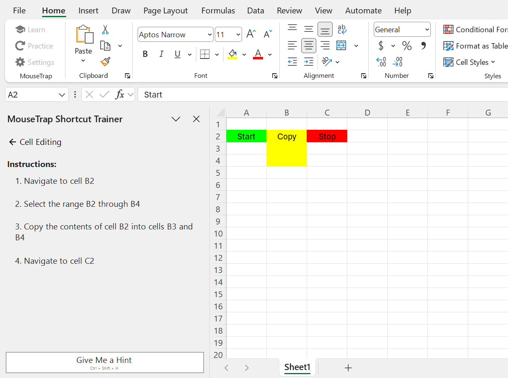
Task: Open the font name dropdown
Action: [210, 35]
